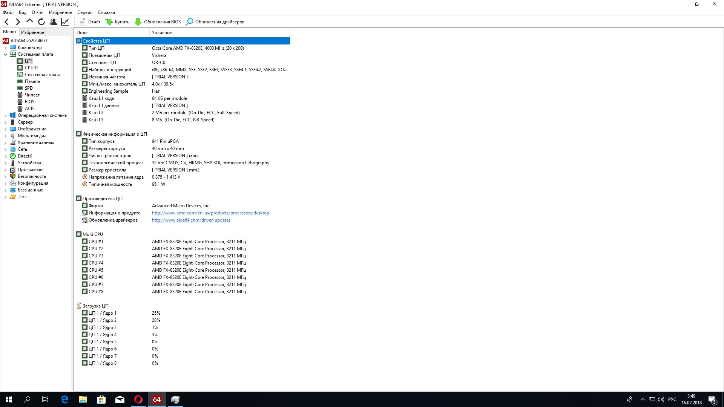Click the Поле column header
724x407 pixels.
pos(112,33)
